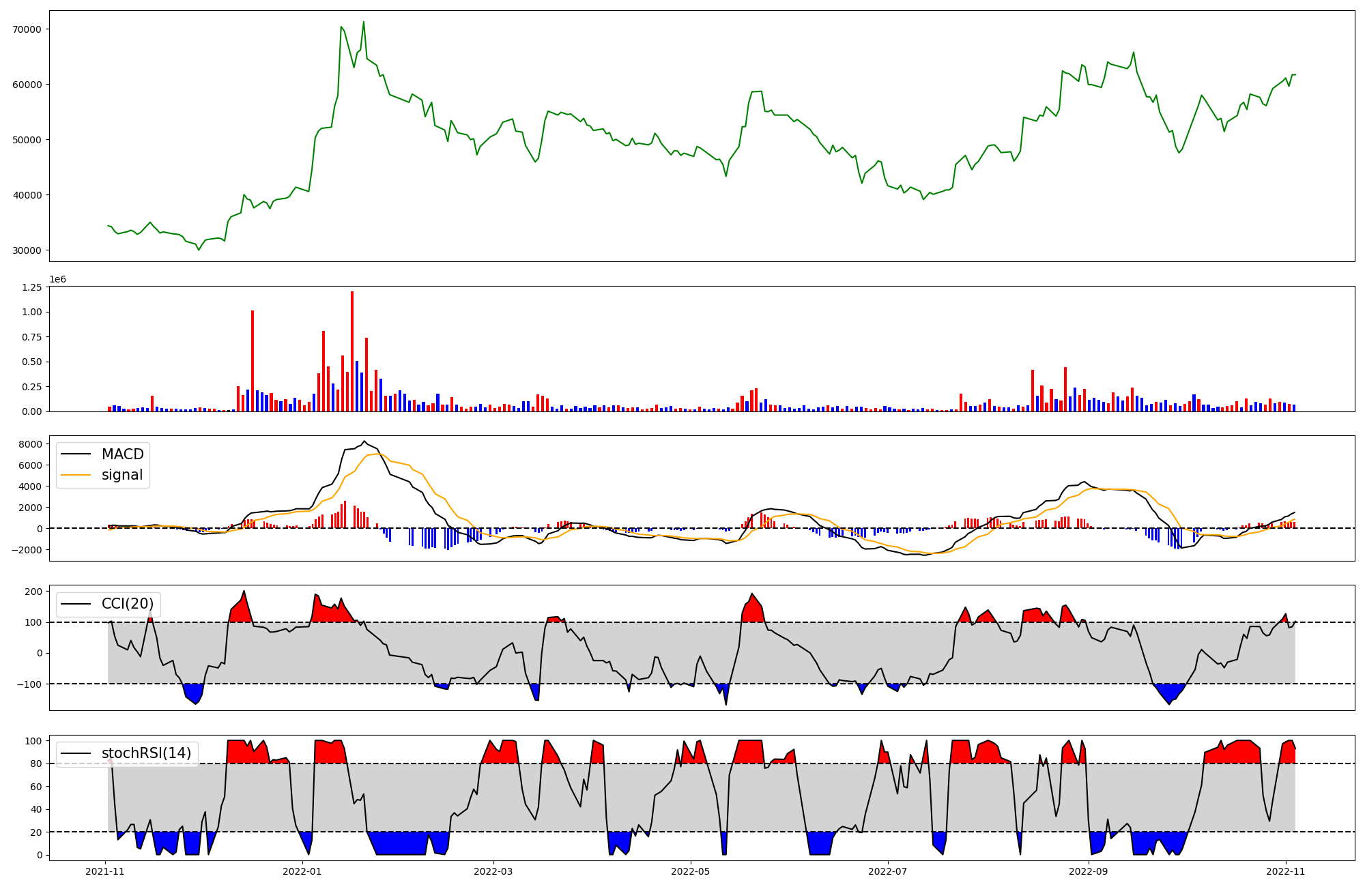Click the MACD legend label

point(122,454)
